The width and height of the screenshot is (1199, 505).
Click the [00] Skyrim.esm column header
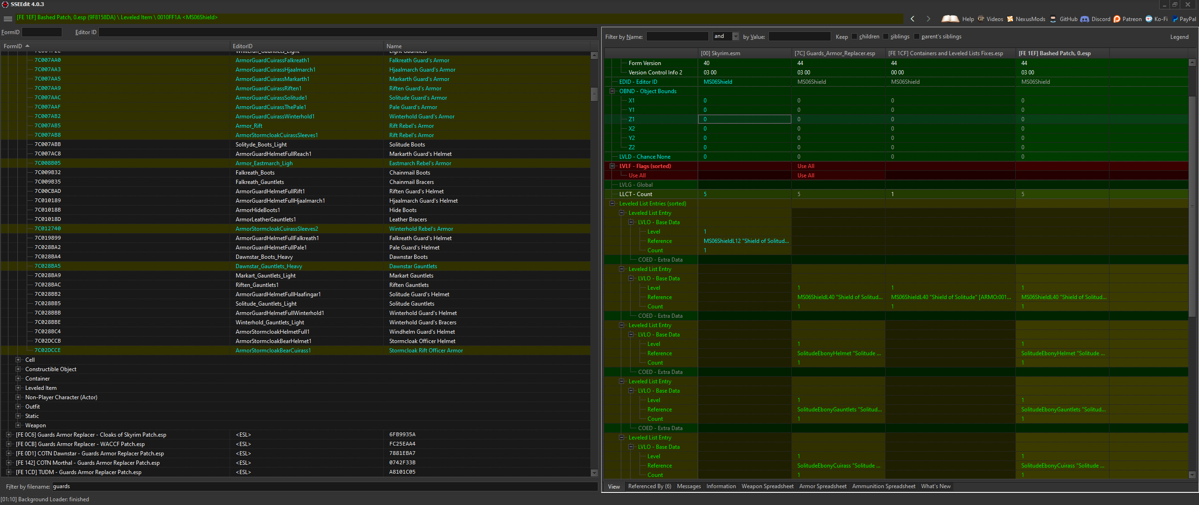[x=745, y=53]
